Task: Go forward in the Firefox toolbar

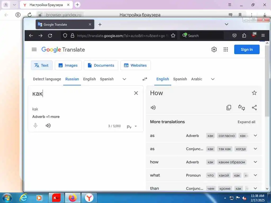Action: click(40, 36)
